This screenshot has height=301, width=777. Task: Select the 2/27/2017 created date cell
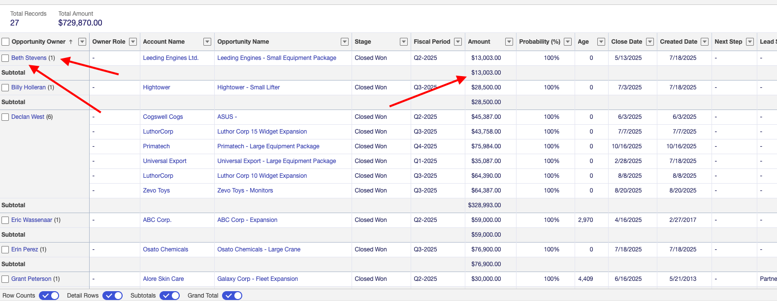pos(683,220)
